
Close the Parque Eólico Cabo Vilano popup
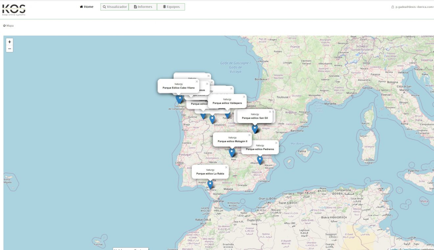tap(197, 82)
